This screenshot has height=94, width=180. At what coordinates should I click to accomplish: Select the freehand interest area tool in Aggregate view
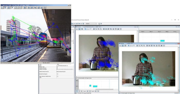click(20, 7)
